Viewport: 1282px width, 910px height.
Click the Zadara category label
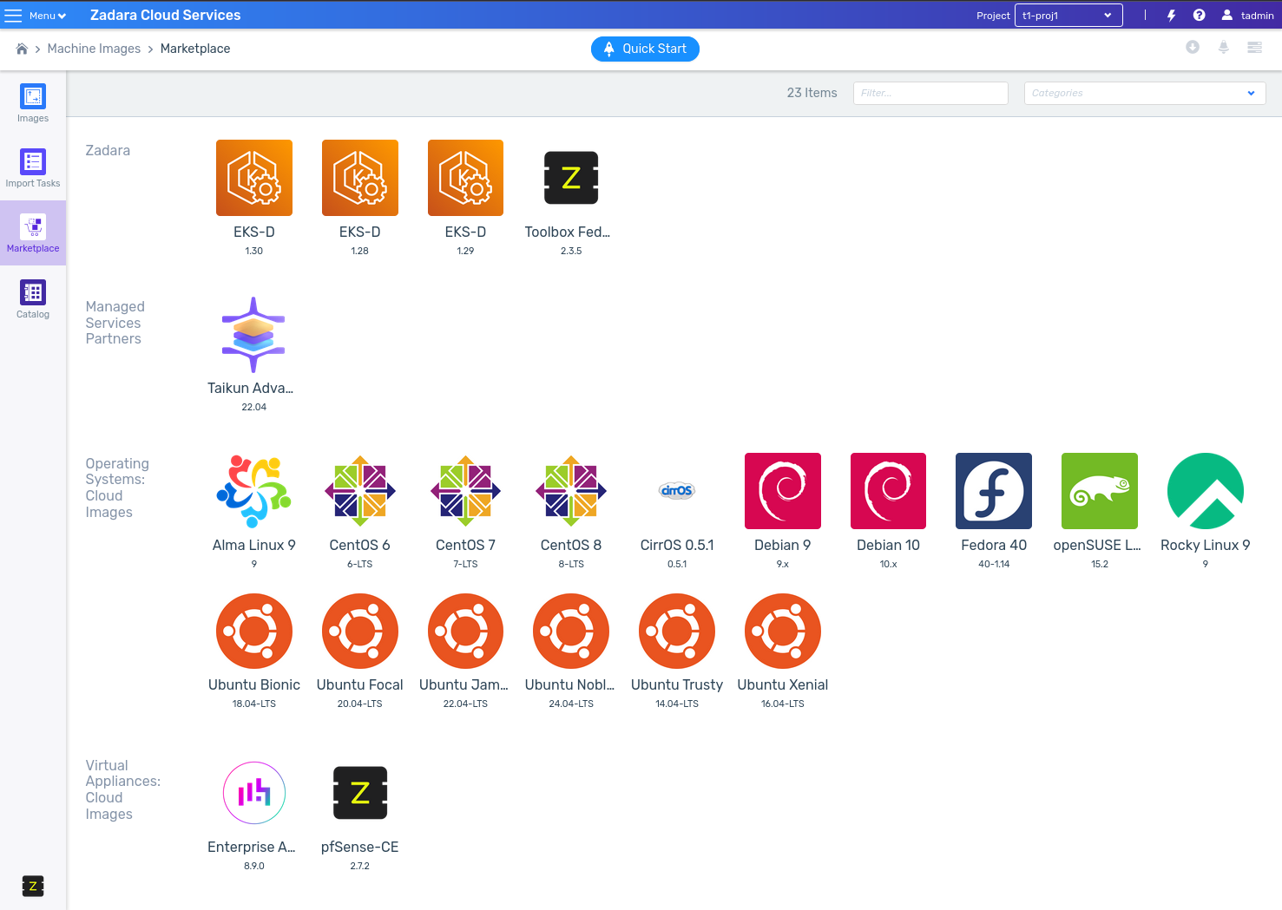coord(108,150)
